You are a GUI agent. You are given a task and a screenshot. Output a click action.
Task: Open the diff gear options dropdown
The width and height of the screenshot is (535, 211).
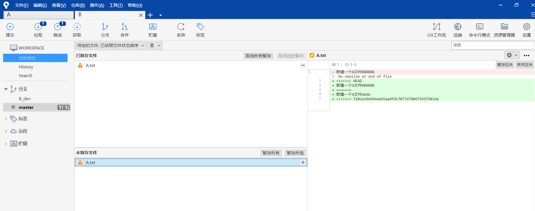click(512, 55)
